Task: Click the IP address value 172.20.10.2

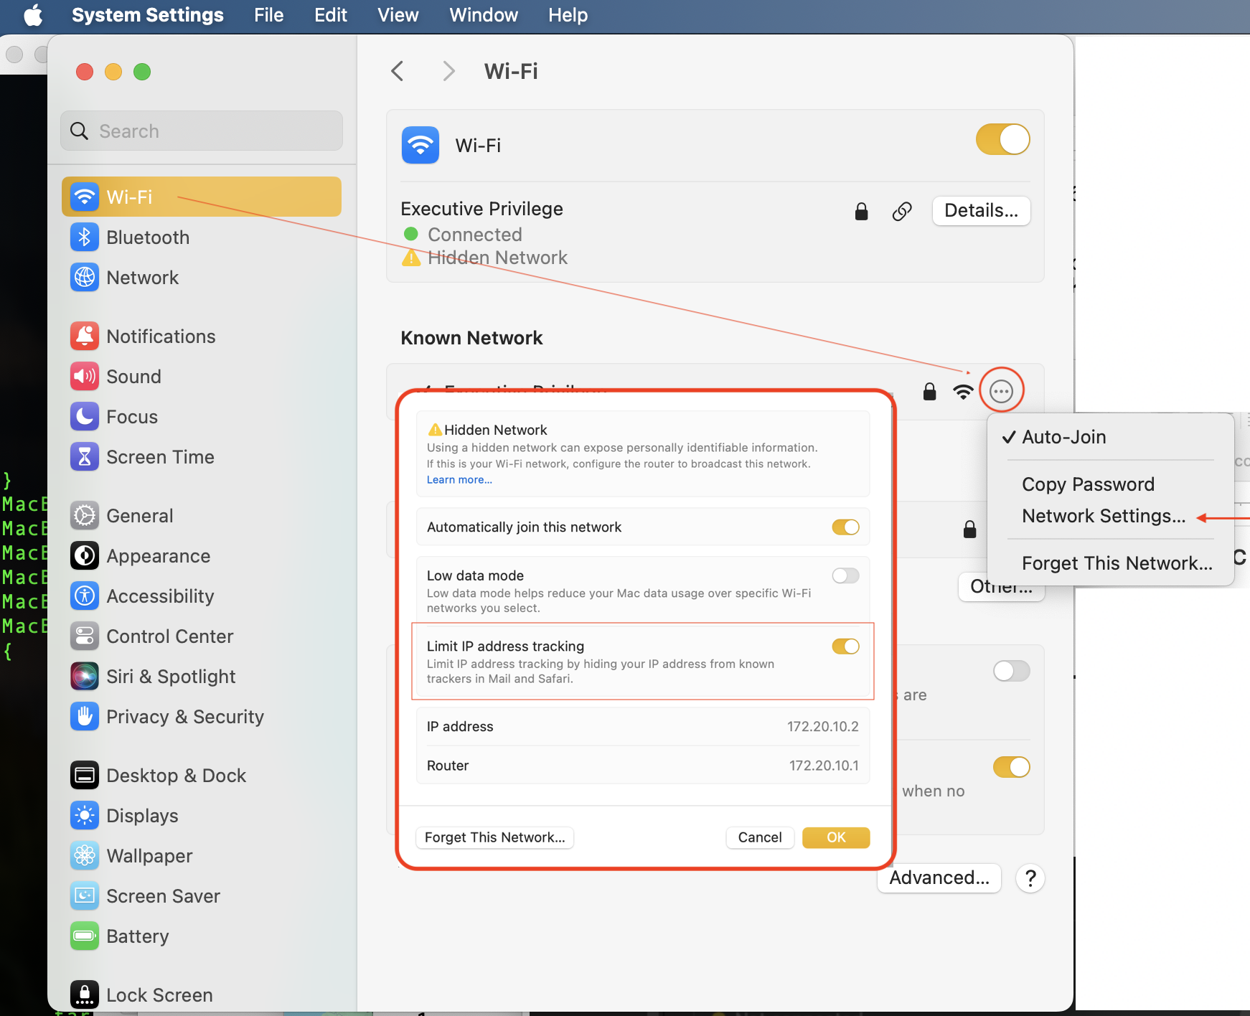Action: [x=823, y=726]
